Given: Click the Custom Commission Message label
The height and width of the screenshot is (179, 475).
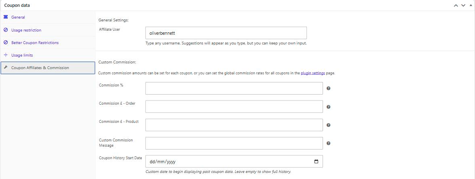Looking at the screenshot, I should click(x=116, y=143).
